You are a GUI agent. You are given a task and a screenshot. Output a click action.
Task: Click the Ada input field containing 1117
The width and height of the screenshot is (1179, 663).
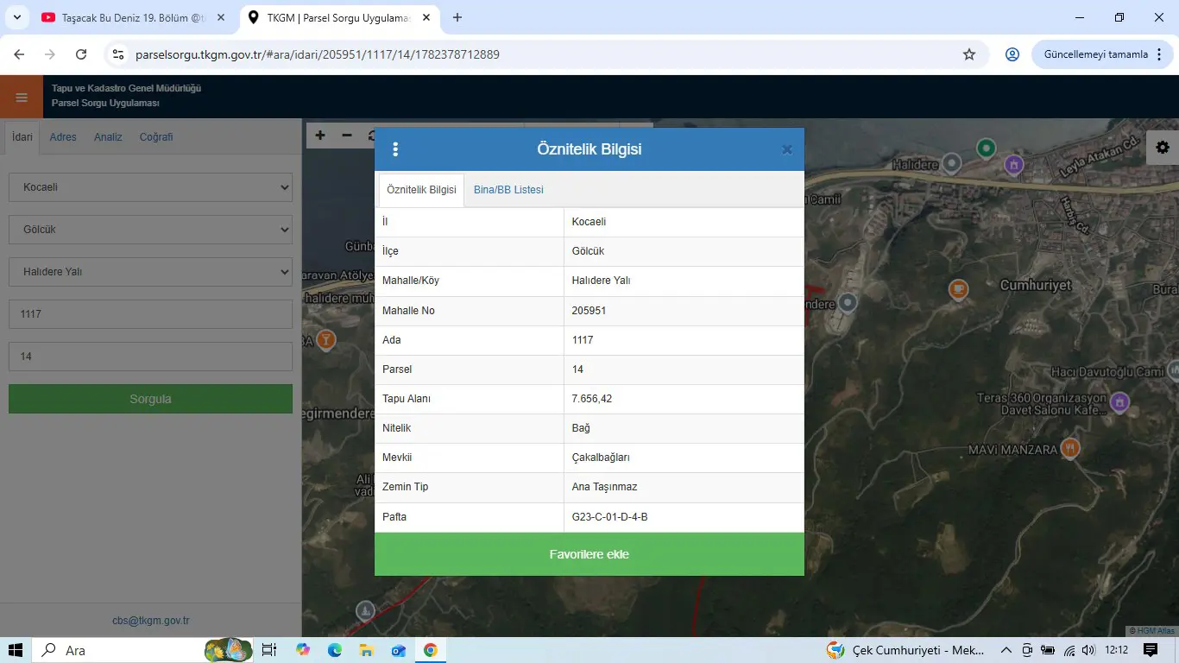point(150,314)
